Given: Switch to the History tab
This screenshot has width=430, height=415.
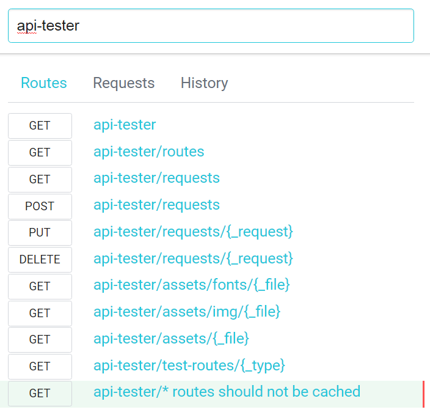Looking at the screenshot, I should (x=204, y=83).
